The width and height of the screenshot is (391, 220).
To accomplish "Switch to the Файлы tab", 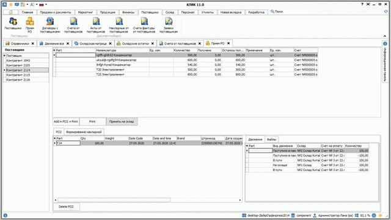I will 271,139.
